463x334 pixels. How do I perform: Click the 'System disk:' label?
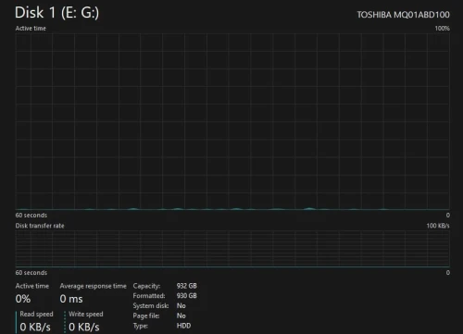[x=151, y=305]
